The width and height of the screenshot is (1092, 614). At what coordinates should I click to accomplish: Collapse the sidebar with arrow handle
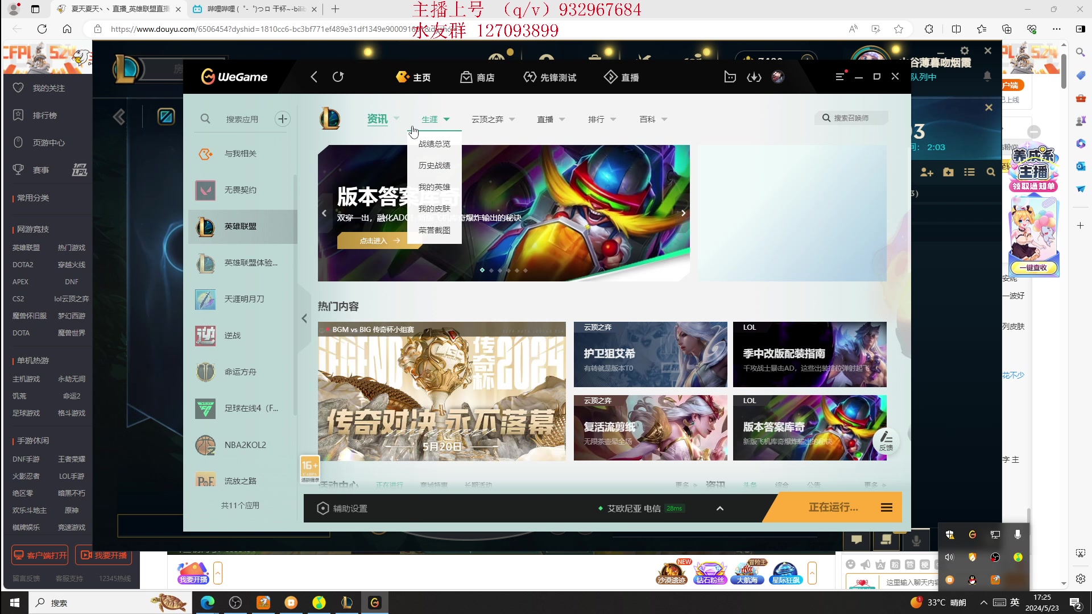coord(304,318)
